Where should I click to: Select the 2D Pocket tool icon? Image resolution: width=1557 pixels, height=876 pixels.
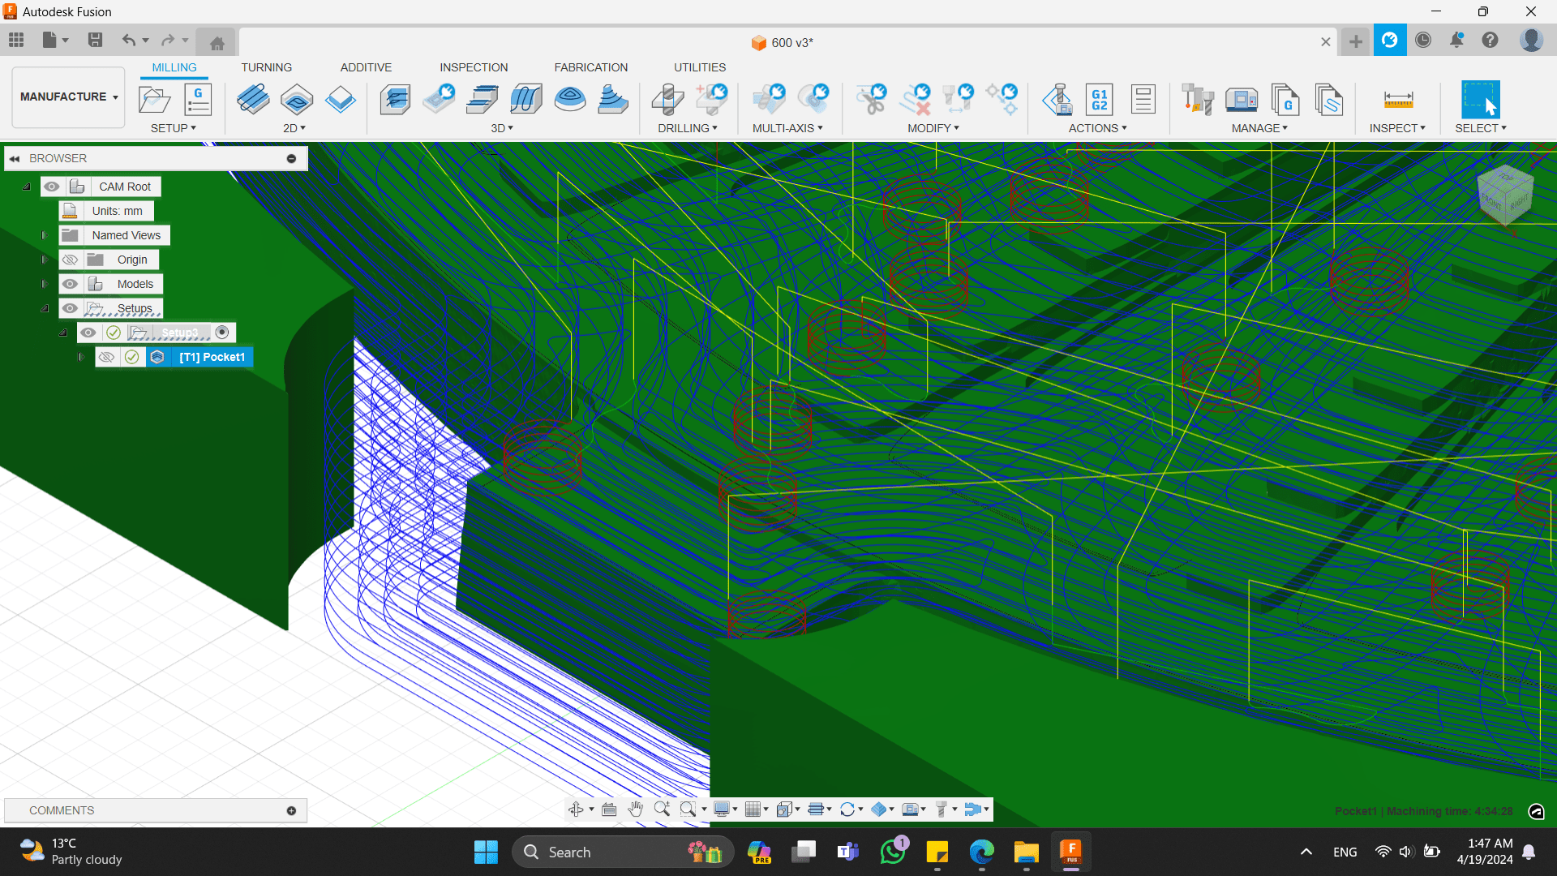297,100
